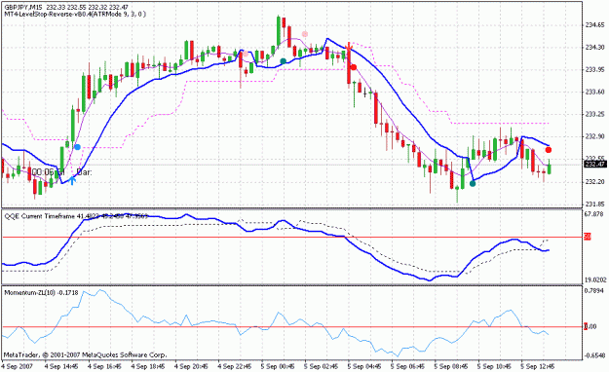The image size is (609, 372).
Task: Click the red 50 level label in QQE panel
Action: point(588,237)
